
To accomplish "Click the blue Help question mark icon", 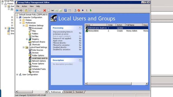I will (x=65, y=11).
